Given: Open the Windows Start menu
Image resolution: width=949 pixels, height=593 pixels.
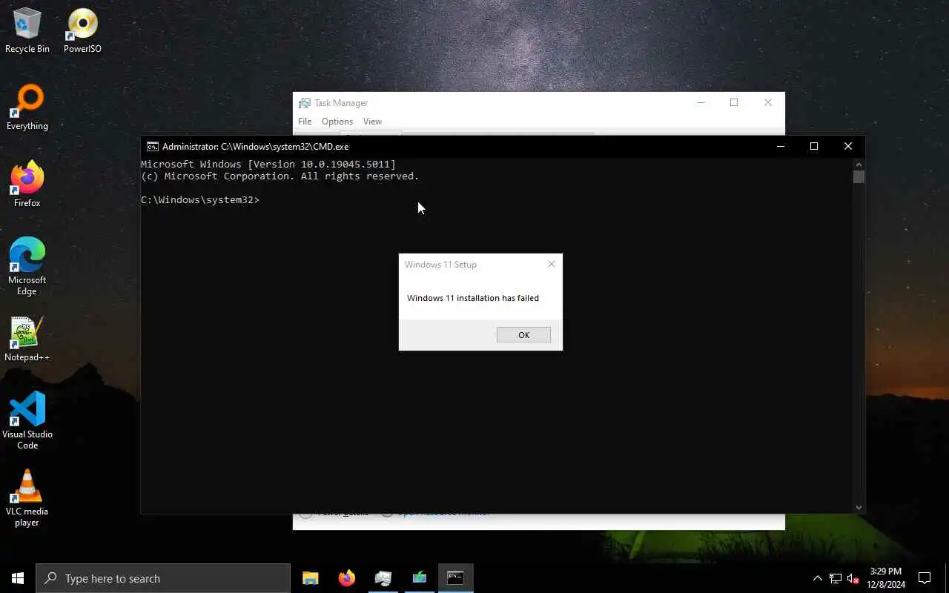Looking at the screenshot, I should tap(18, 578).
